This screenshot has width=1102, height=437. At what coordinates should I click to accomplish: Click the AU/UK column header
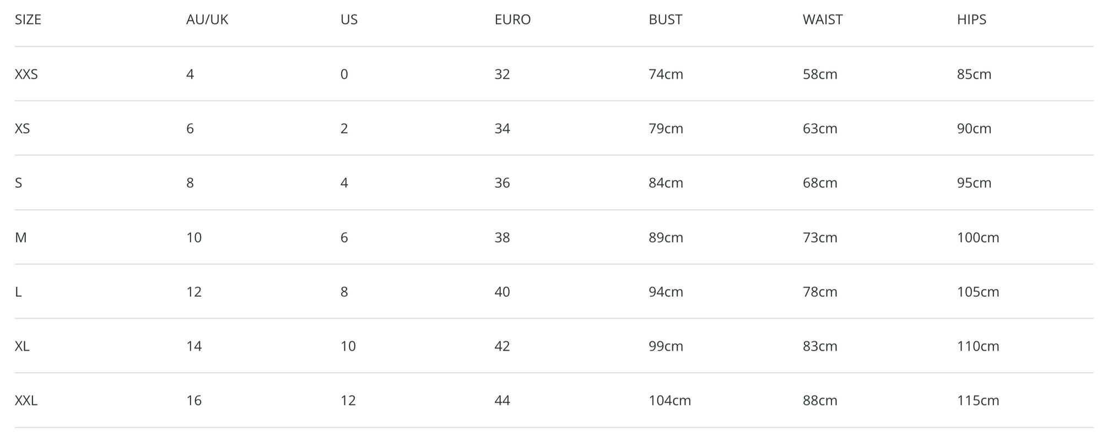[x=207, y=20]
